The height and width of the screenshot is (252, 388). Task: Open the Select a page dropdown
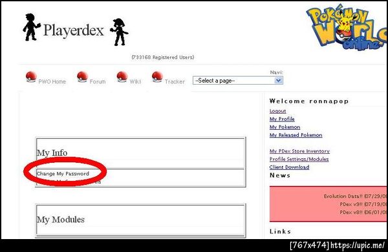(x=238, y=81)
